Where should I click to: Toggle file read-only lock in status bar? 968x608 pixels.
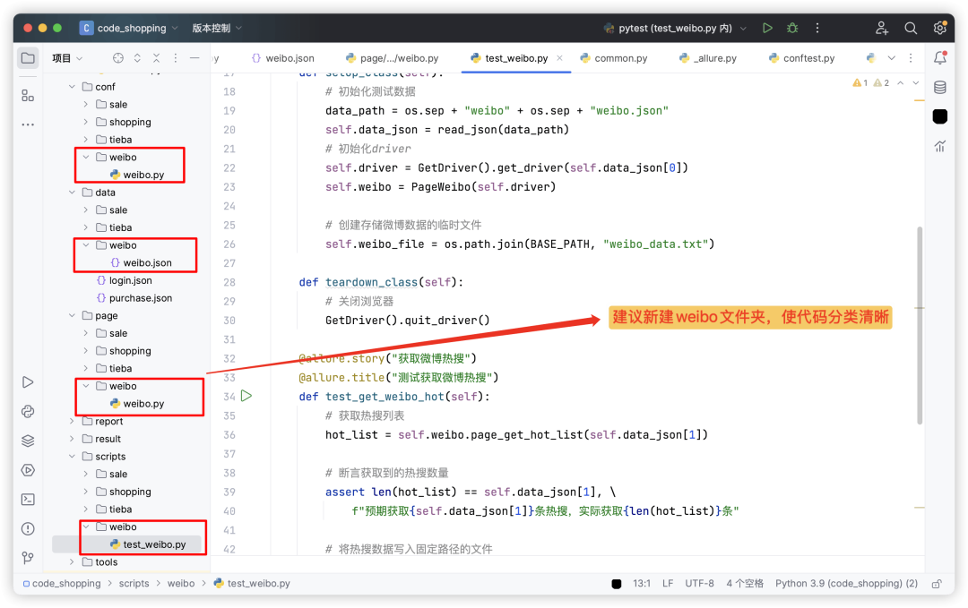[x=938, y=583]
